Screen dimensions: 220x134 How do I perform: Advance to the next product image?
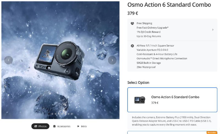click(112, 60)
